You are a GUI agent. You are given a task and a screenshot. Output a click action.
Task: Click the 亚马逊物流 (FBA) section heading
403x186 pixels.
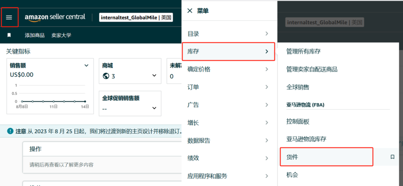coord(305,105)
